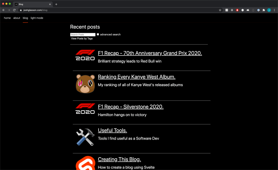The image size is (278, 170).
Task: Expand View Posts by Tags
Action: click(x=82, y=39)
